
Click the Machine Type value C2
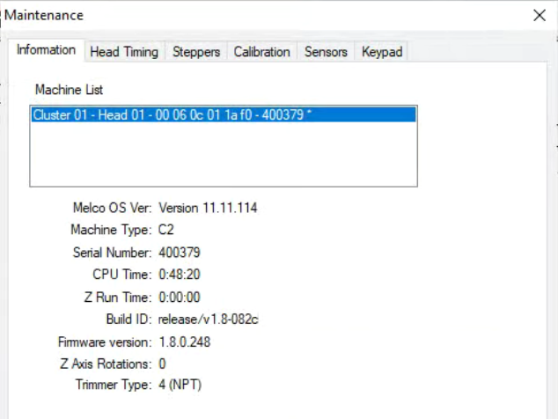click(165, 230)
